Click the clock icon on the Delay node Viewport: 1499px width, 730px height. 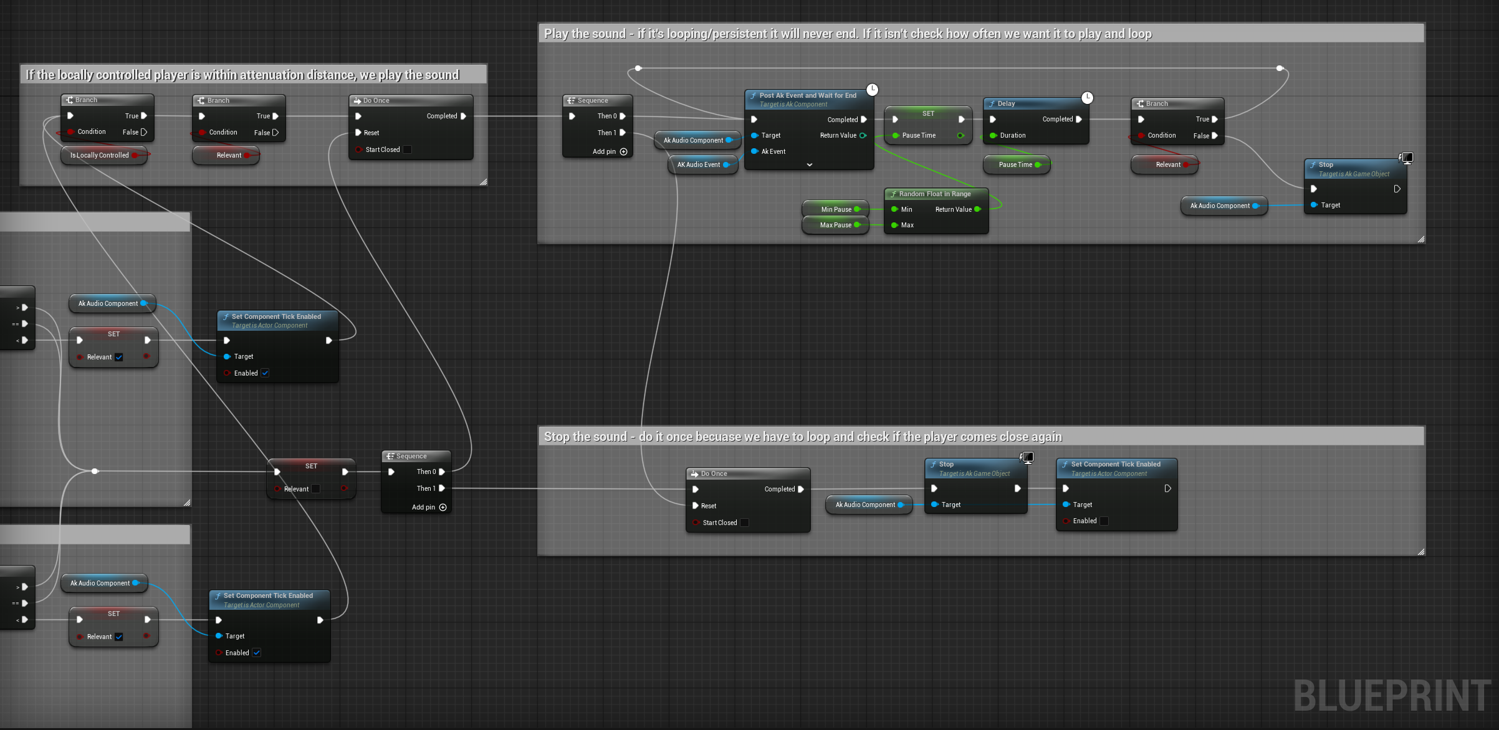(1087, 98)
